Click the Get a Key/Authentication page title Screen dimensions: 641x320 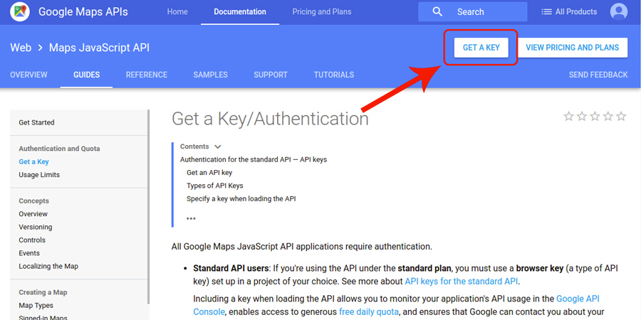point(270,119)
